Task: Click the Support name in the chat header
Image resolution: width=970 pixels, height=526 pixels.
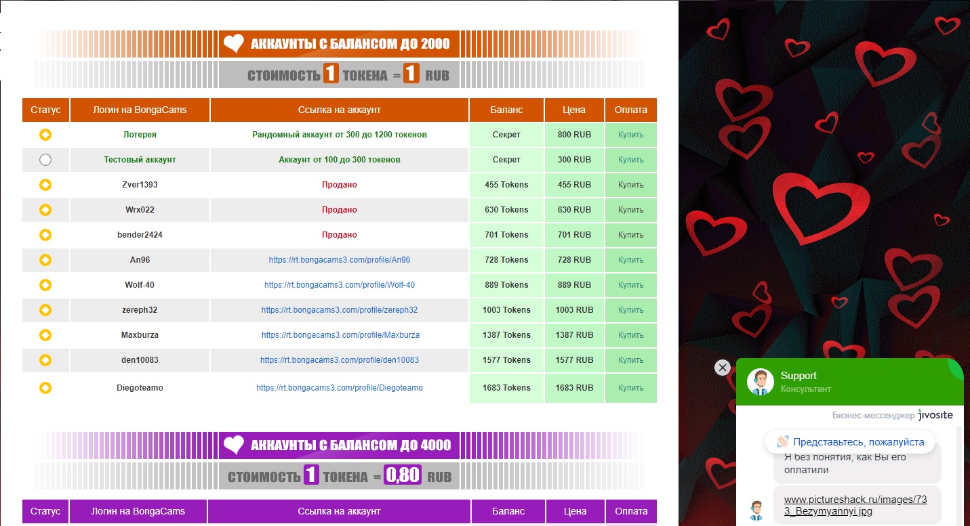Action: 799,376
